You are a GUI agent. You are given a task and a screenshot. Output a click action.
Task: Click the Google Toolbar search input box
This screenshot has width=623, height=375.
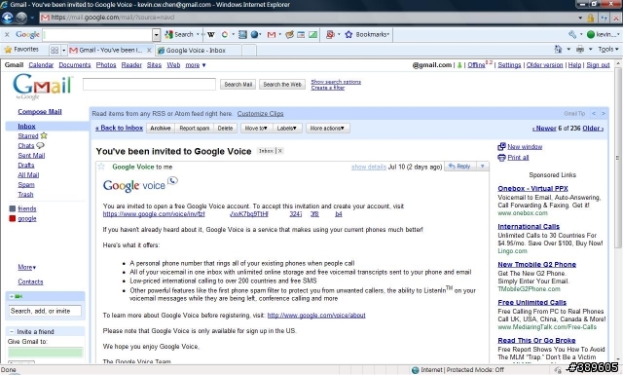tap(97, 35)
